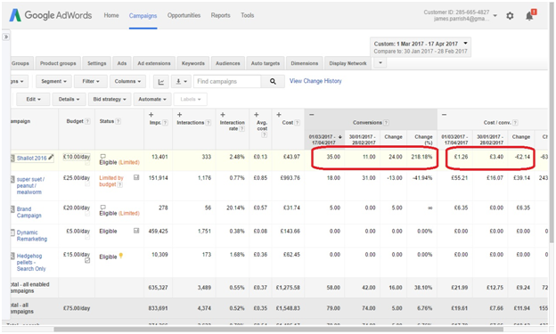The image size is (556, 334).
Task: Click help icon beside Limited by budget
Action: [x=120, y=184]
